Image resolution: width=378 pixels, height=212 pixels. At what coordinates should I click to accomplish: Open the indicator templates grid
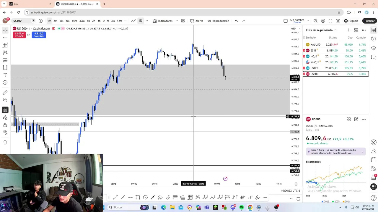[183, 21]
